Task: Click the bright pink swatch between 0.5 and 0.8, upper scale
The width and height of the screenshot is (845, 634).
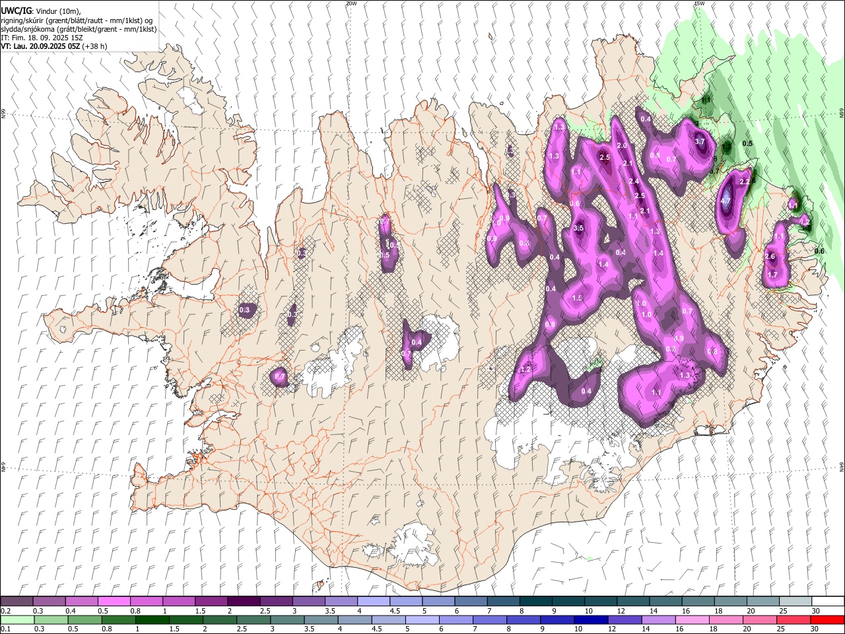Action: tap(114, 602)
